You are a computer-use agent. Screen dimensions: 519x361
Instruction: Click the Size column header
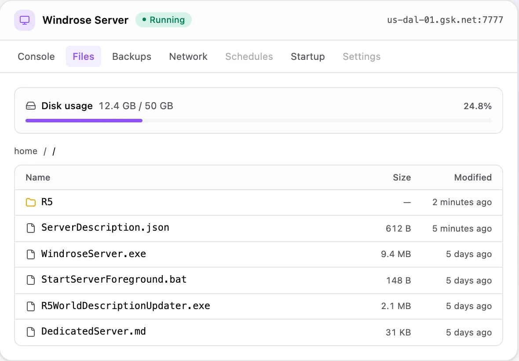coord(402,177)
